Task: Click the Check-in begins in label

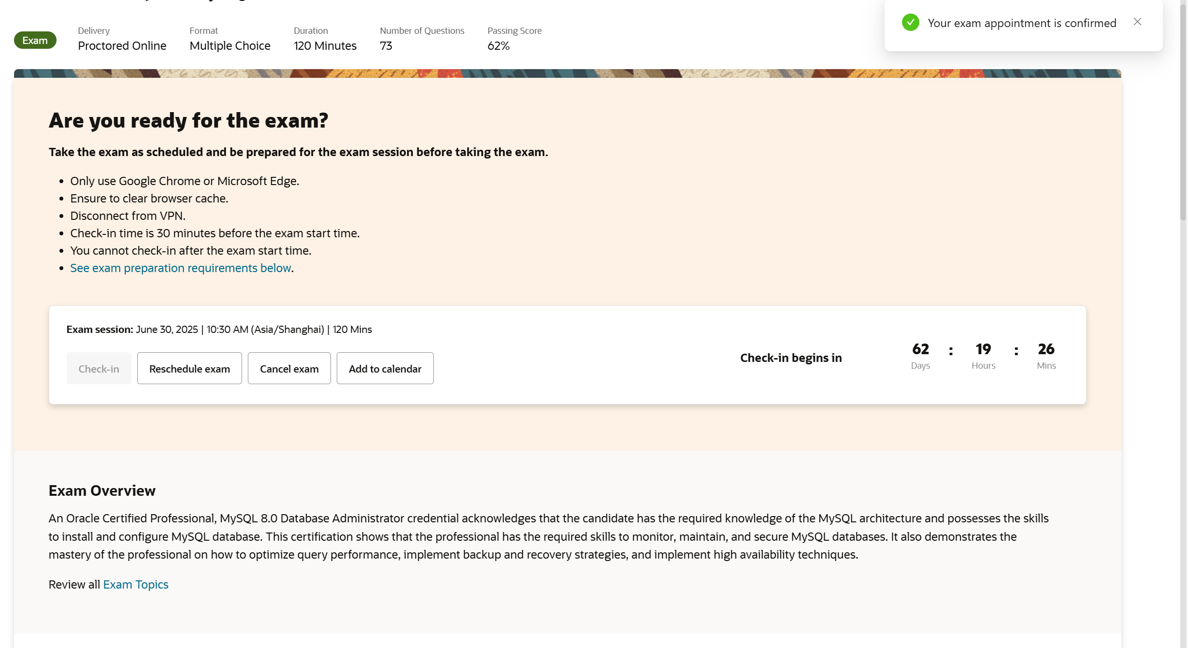Action: pyautogui.click(x=790, y=358)
